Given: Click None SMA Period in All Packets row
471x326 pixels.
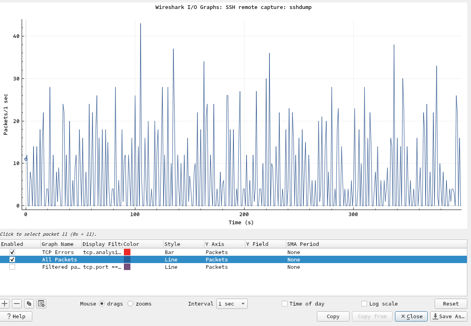Looking at the screenshot, I should 294,259.
